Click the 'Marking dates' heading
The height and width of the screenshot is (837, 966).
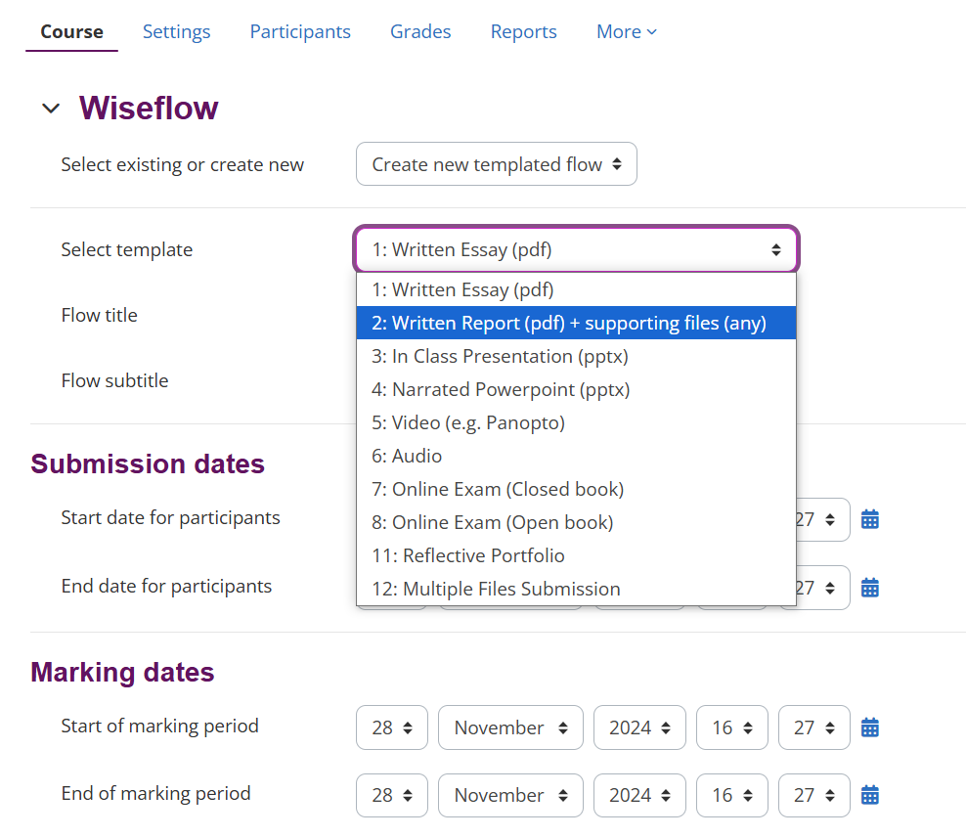tap(122, 672)
